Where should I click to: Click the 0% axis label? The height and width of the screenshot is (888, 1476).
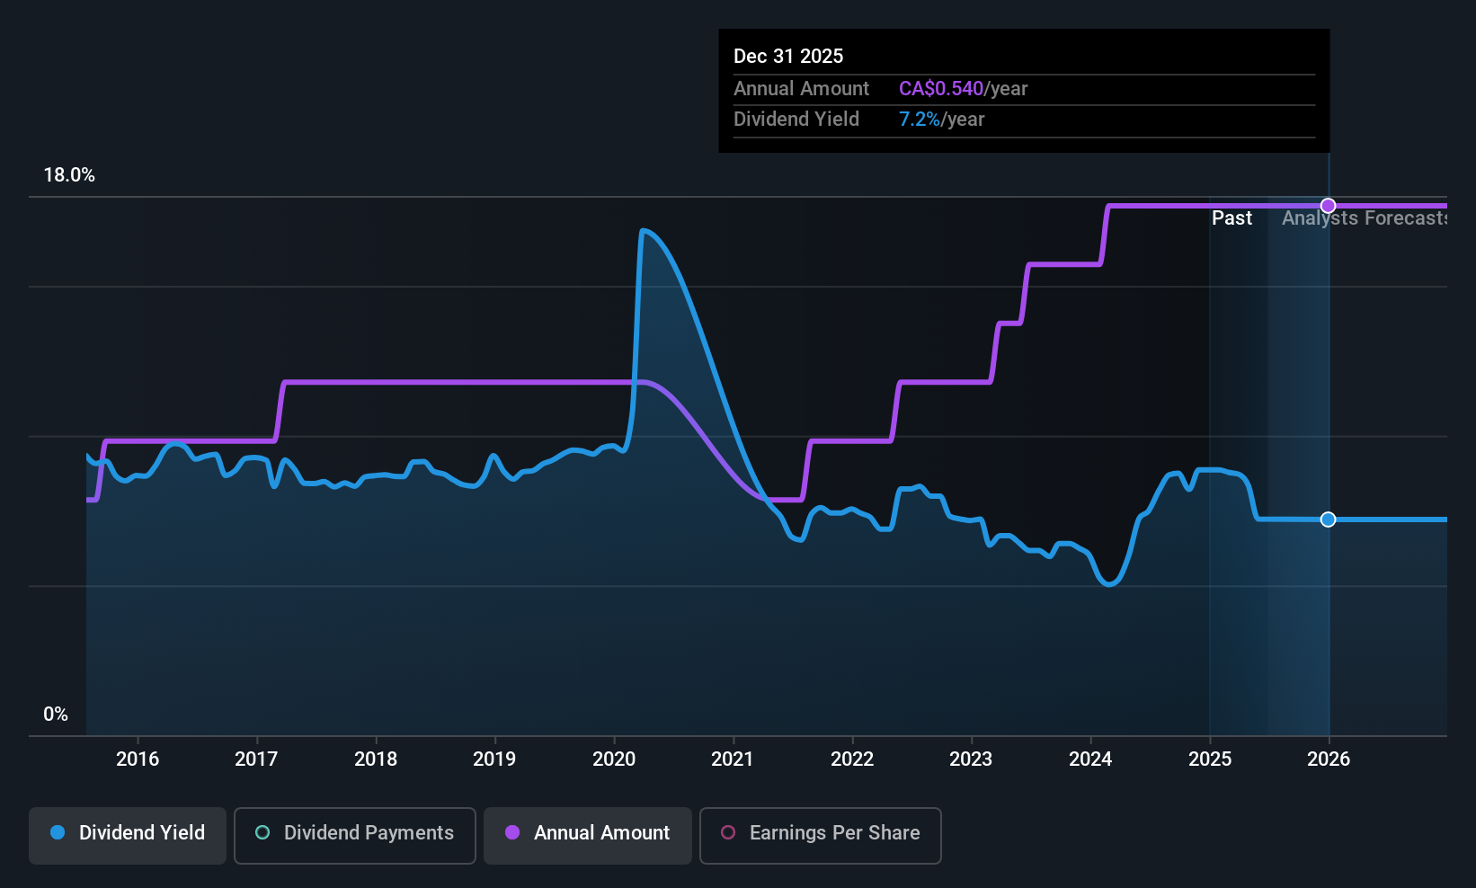tap(56, 714)
